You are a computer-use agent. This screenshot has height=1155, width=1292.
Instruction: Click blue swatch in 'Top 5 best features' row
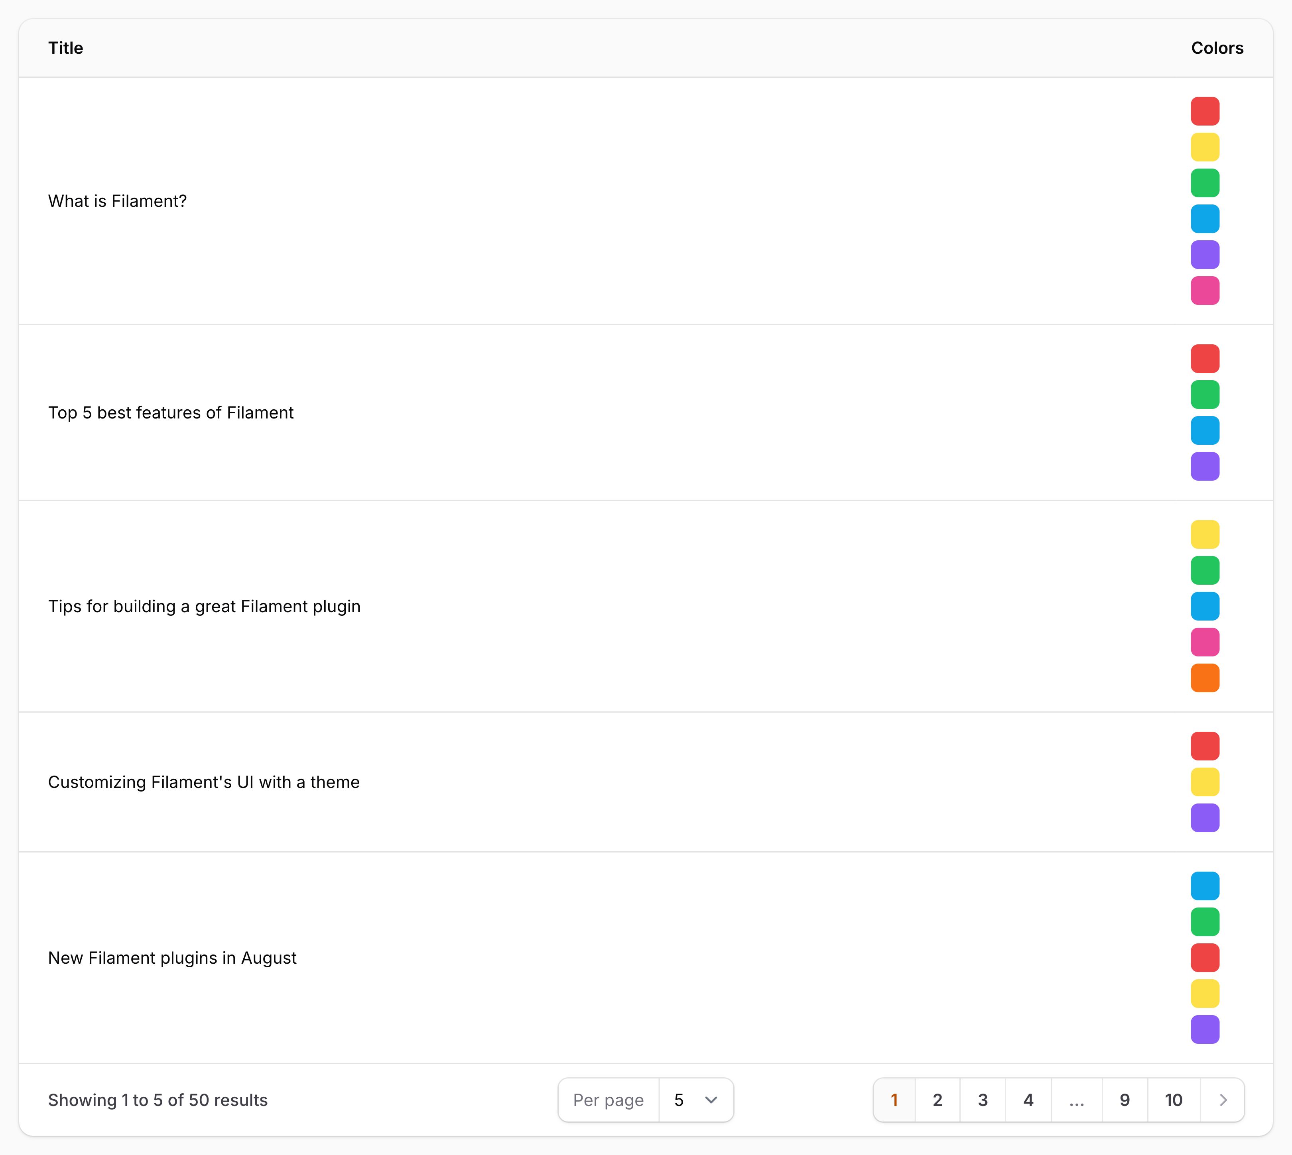click(x=1205, y=430)
